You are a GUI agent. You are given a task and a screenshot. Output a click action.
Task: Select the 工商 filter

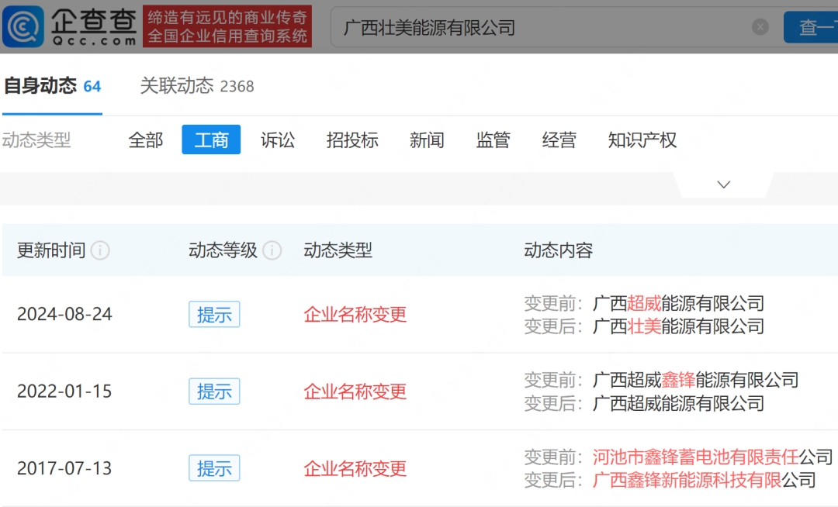(x=211, y=140)
